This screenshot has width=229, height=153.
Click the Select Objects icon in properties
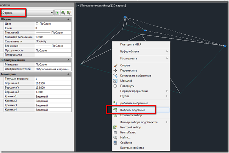(x=63, y=13)
